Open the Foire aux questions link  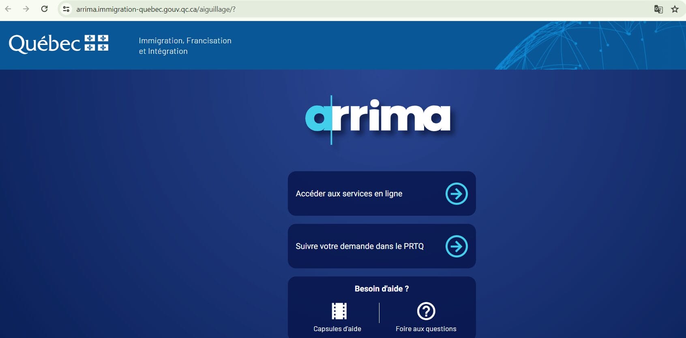click(x=426, y=329)
